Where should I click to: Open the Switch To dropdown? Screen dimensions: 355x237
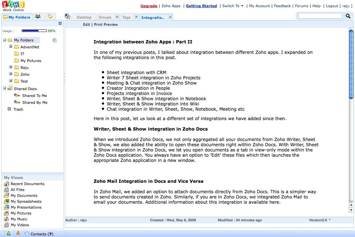click(x=233, y=6)
